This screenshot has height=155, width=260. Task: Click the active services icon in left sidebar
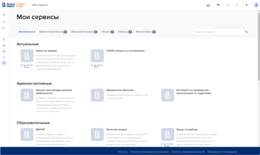point(4,63)
